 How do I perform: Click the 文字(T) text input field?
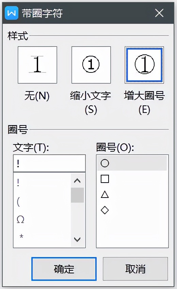point(49,163)
